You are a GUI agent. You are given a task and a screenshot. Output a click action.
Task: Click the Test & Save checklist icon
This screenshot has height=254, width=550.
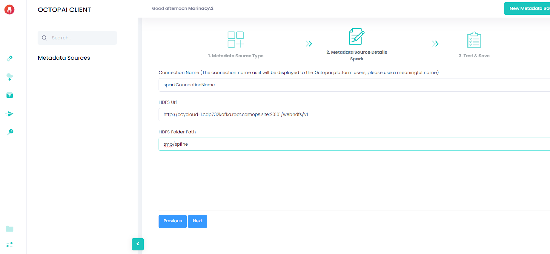point(474,40)
